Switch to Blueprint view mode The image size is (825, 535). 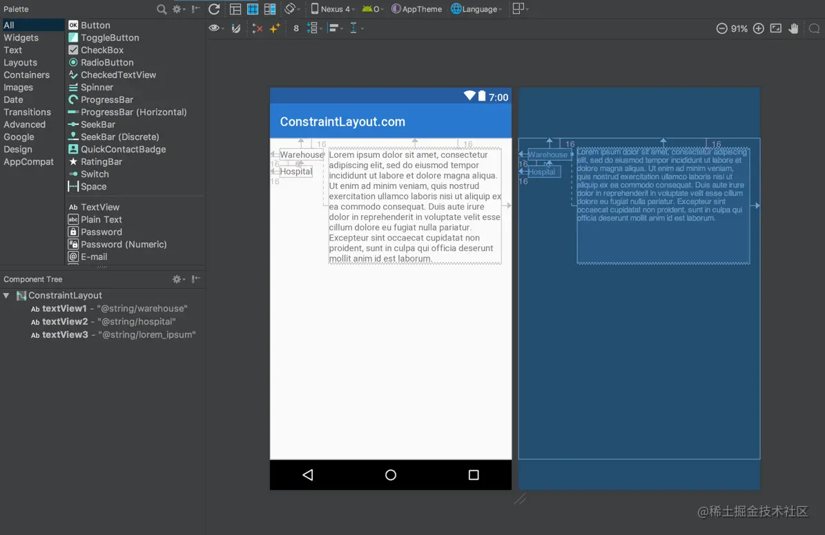tap(253, 9)
